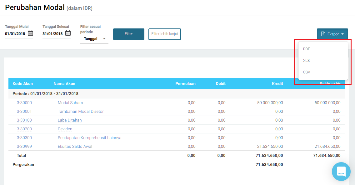Click the Kode Akun column header

[x=23, y=84]
